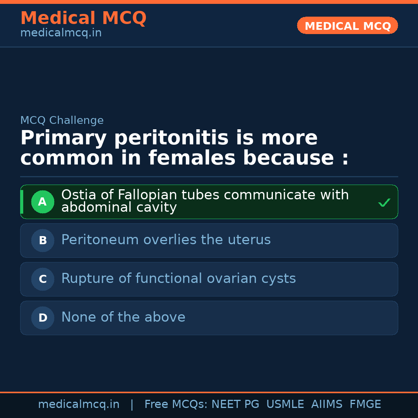Image resolution: width=418 pixels, height=418 pixels.
Task: Choose 'Rupture of functional ovarian cysts'
Action: click(x=178, y=279)
